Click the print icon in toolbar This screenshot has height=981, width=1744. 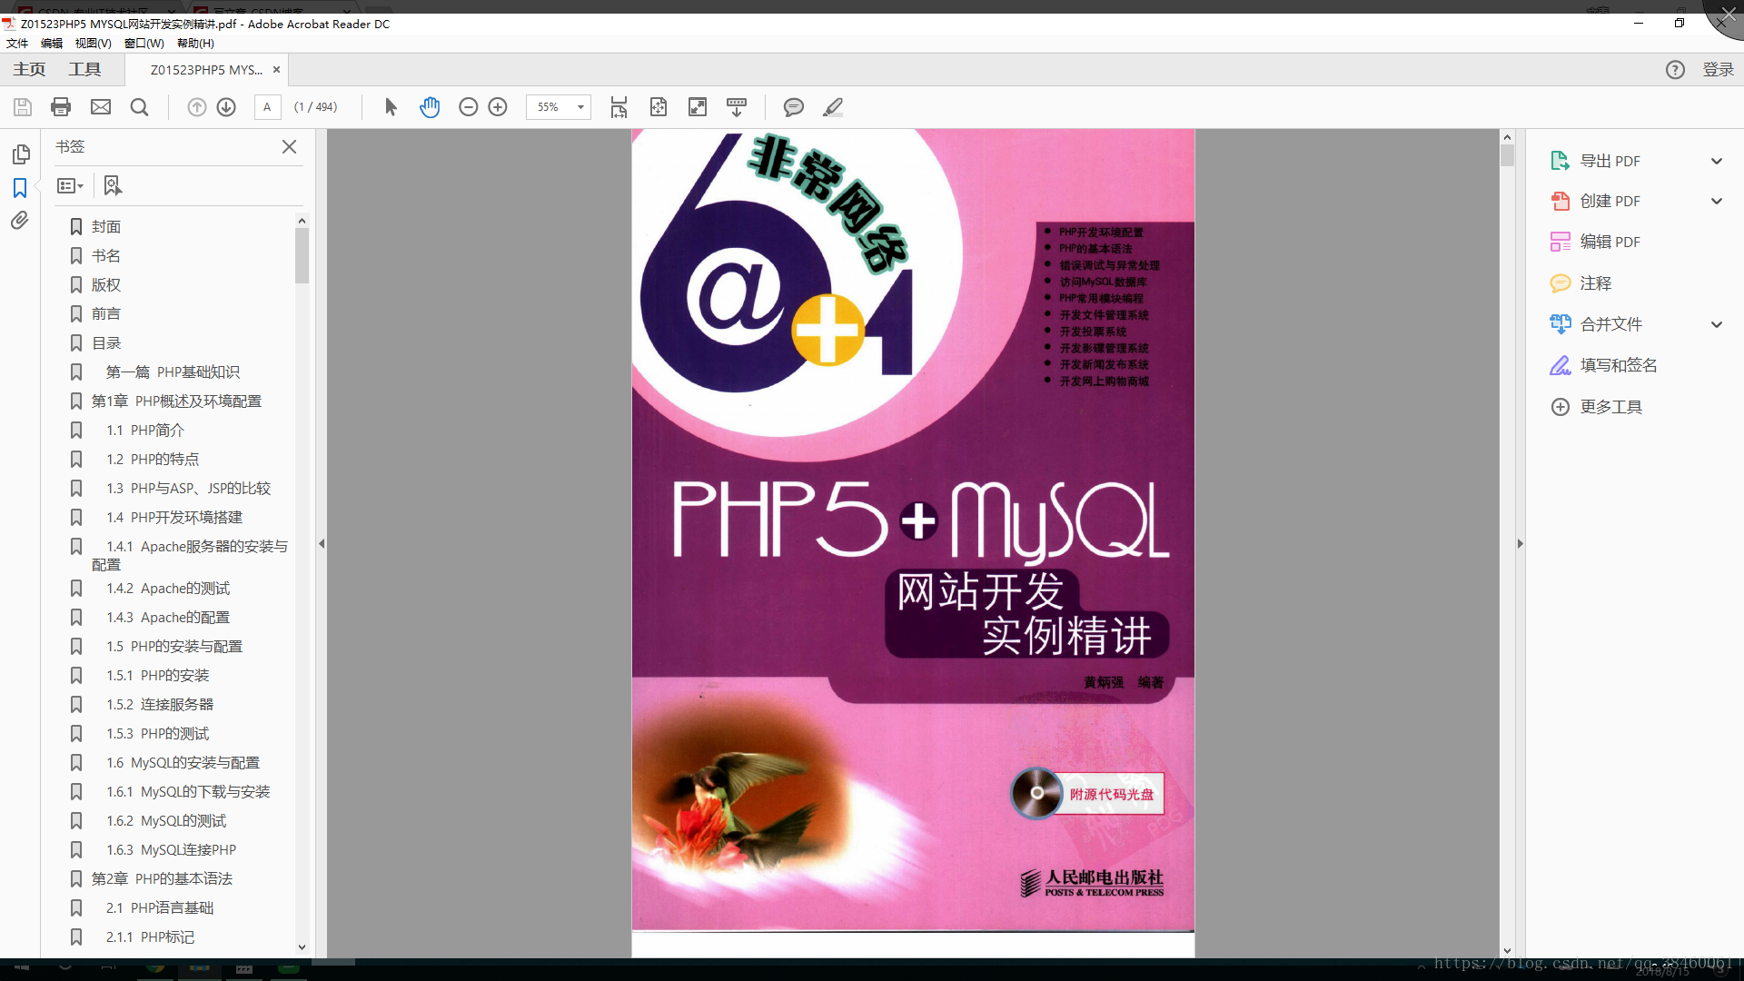(x=61, y=107)
